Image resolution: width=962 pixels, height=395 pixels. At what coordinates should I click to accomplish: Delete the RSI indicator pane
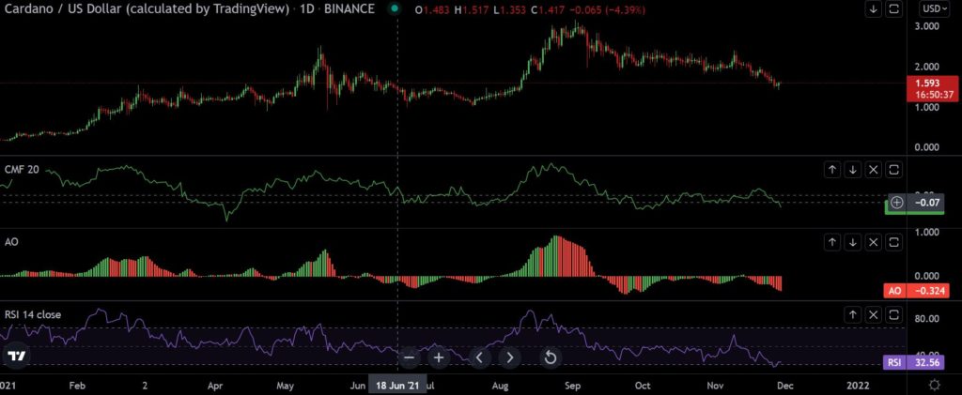[x=875, y=315]
